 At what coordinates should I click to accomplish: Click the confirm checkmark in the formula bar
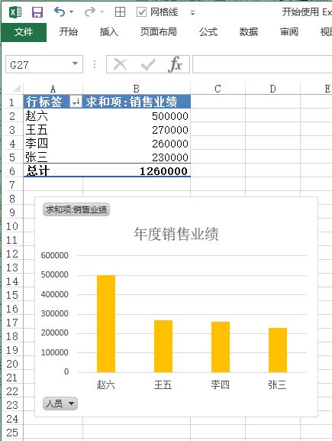pyautogui.click(x=148, y=65)
